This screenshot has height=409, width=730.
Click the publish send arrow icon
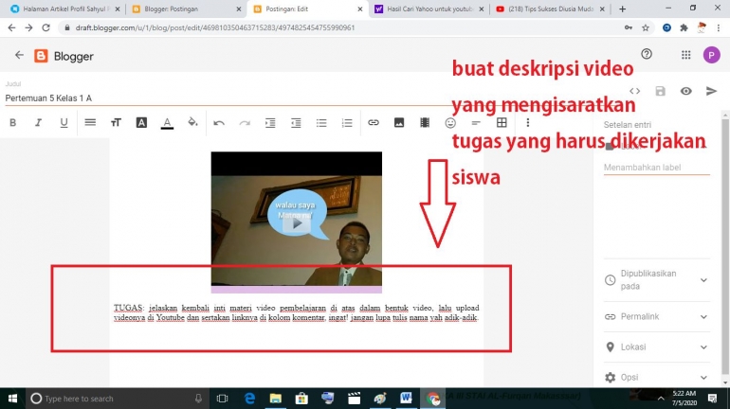[x=711, y=91]
